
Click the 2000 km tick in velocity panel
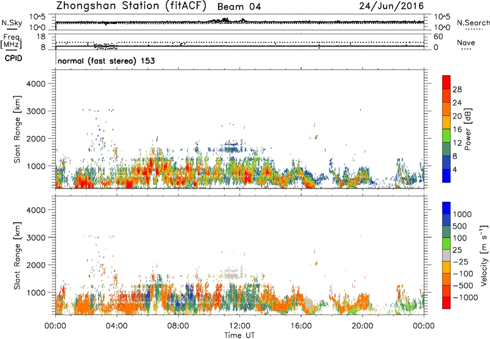point(36,265)
